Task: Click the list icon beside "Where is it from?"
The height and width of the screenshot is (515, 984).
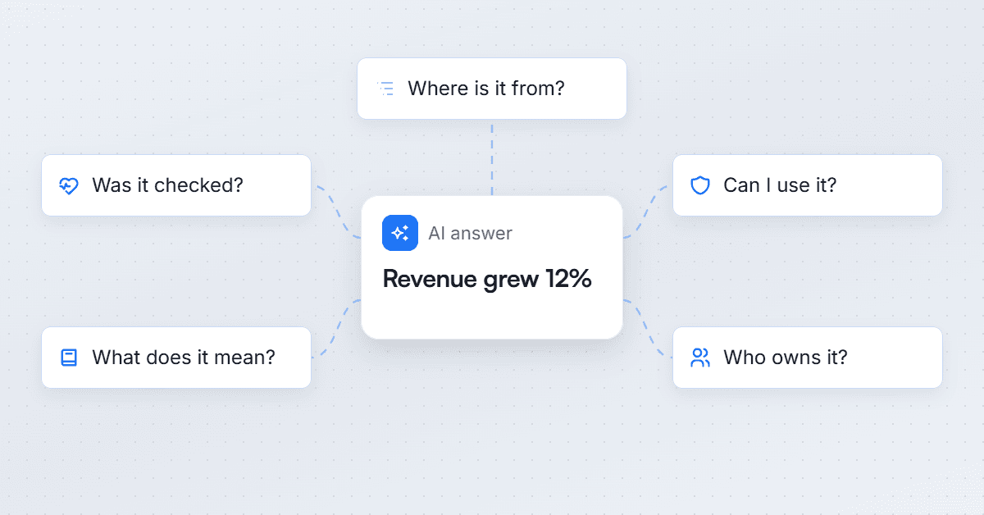Action: pyautogui.click(x=385, y=89)
